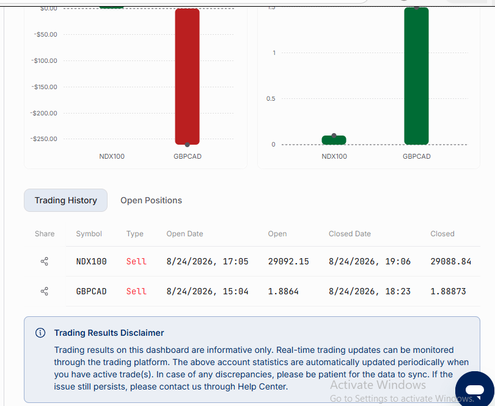Viewport: 495px width, 406px height.
Task: Click the green GBPCAD bar in right chart
Action: [416, 76]
